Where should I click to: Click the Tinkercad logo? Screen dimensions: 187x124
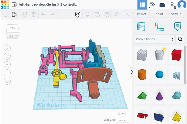5,5
